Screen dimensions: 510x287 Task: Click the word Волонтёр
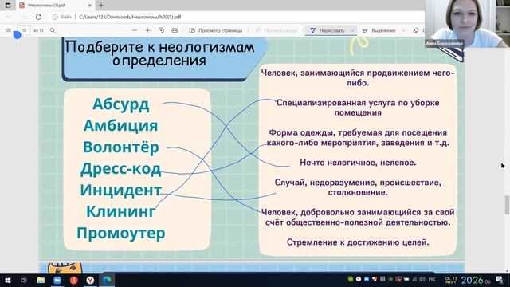[120, 147]
